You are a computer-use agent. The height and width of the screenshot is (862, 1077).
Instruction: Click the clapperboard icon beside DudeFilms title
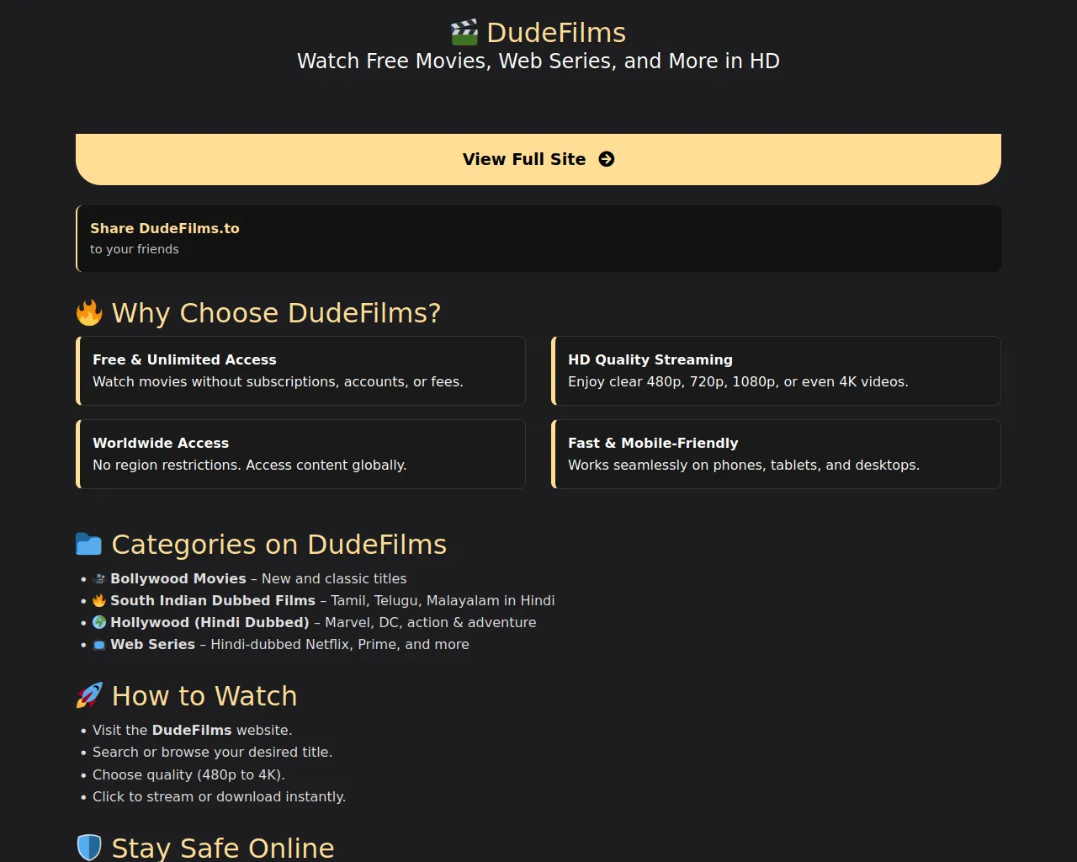click(464, 33)
